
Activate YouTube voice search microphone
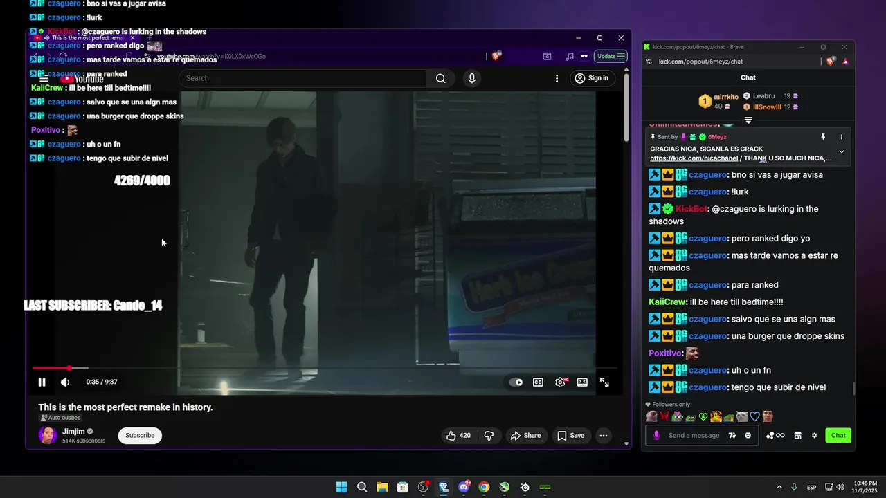point(472,78)
